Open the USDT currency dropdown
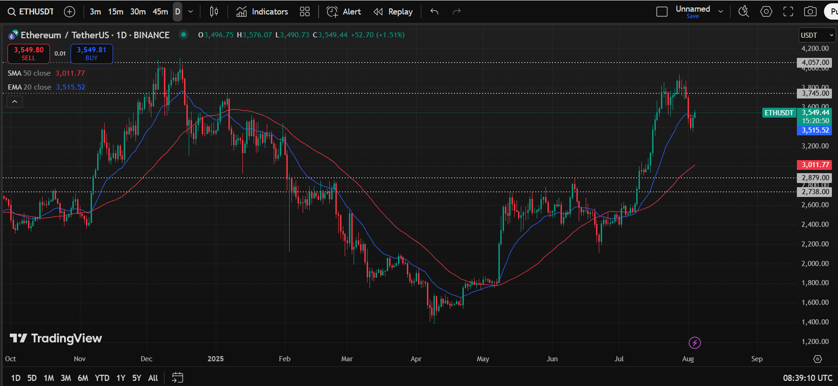 pos(817,35)
